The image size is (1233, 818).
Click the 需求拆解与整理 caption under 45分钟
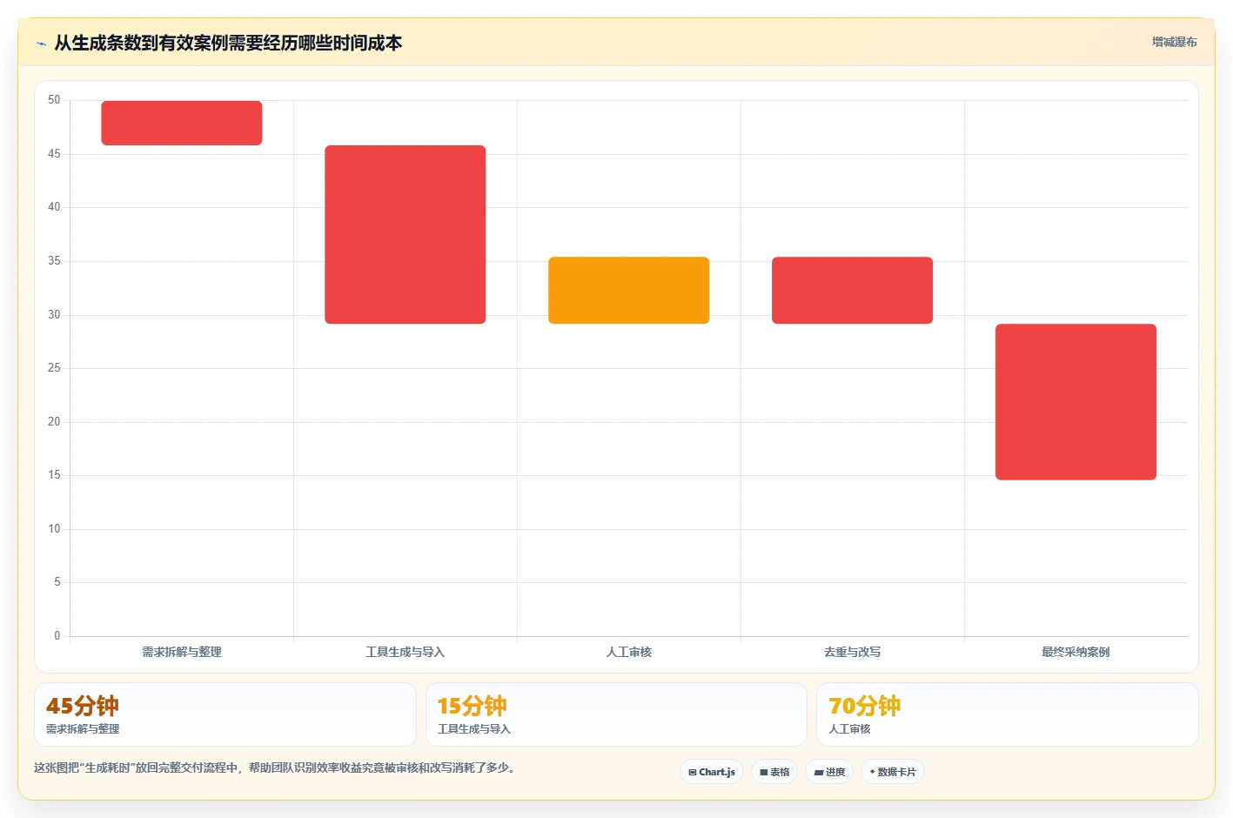[x=83, y=729]
